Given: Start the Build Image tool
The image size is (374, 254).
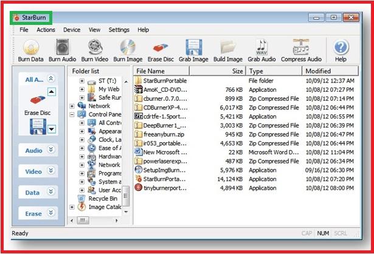Looking at the screenshot, I should (x=227, y=47).
